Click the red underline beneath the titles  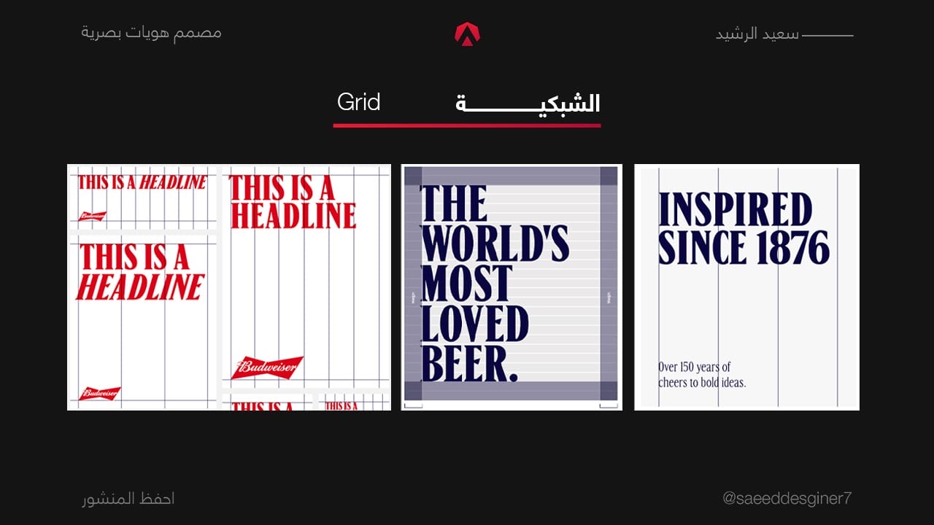click(467, 125)
